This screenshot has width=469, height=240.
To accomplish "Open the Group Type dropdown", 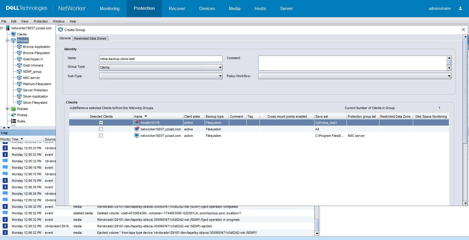I will coord(161,67).
